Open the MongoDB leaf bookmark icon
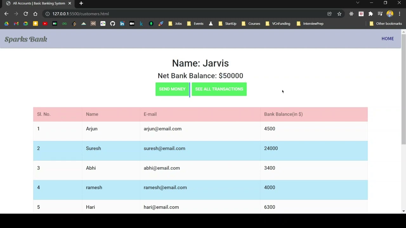Screen dimensions: 406x228 pyautogui.click(x=151, y=23)
